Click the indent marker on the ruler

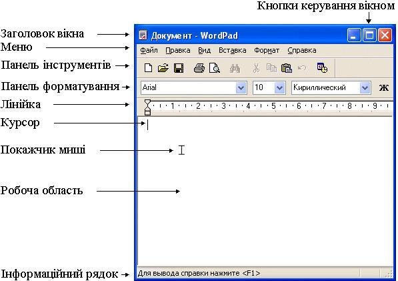147,107
